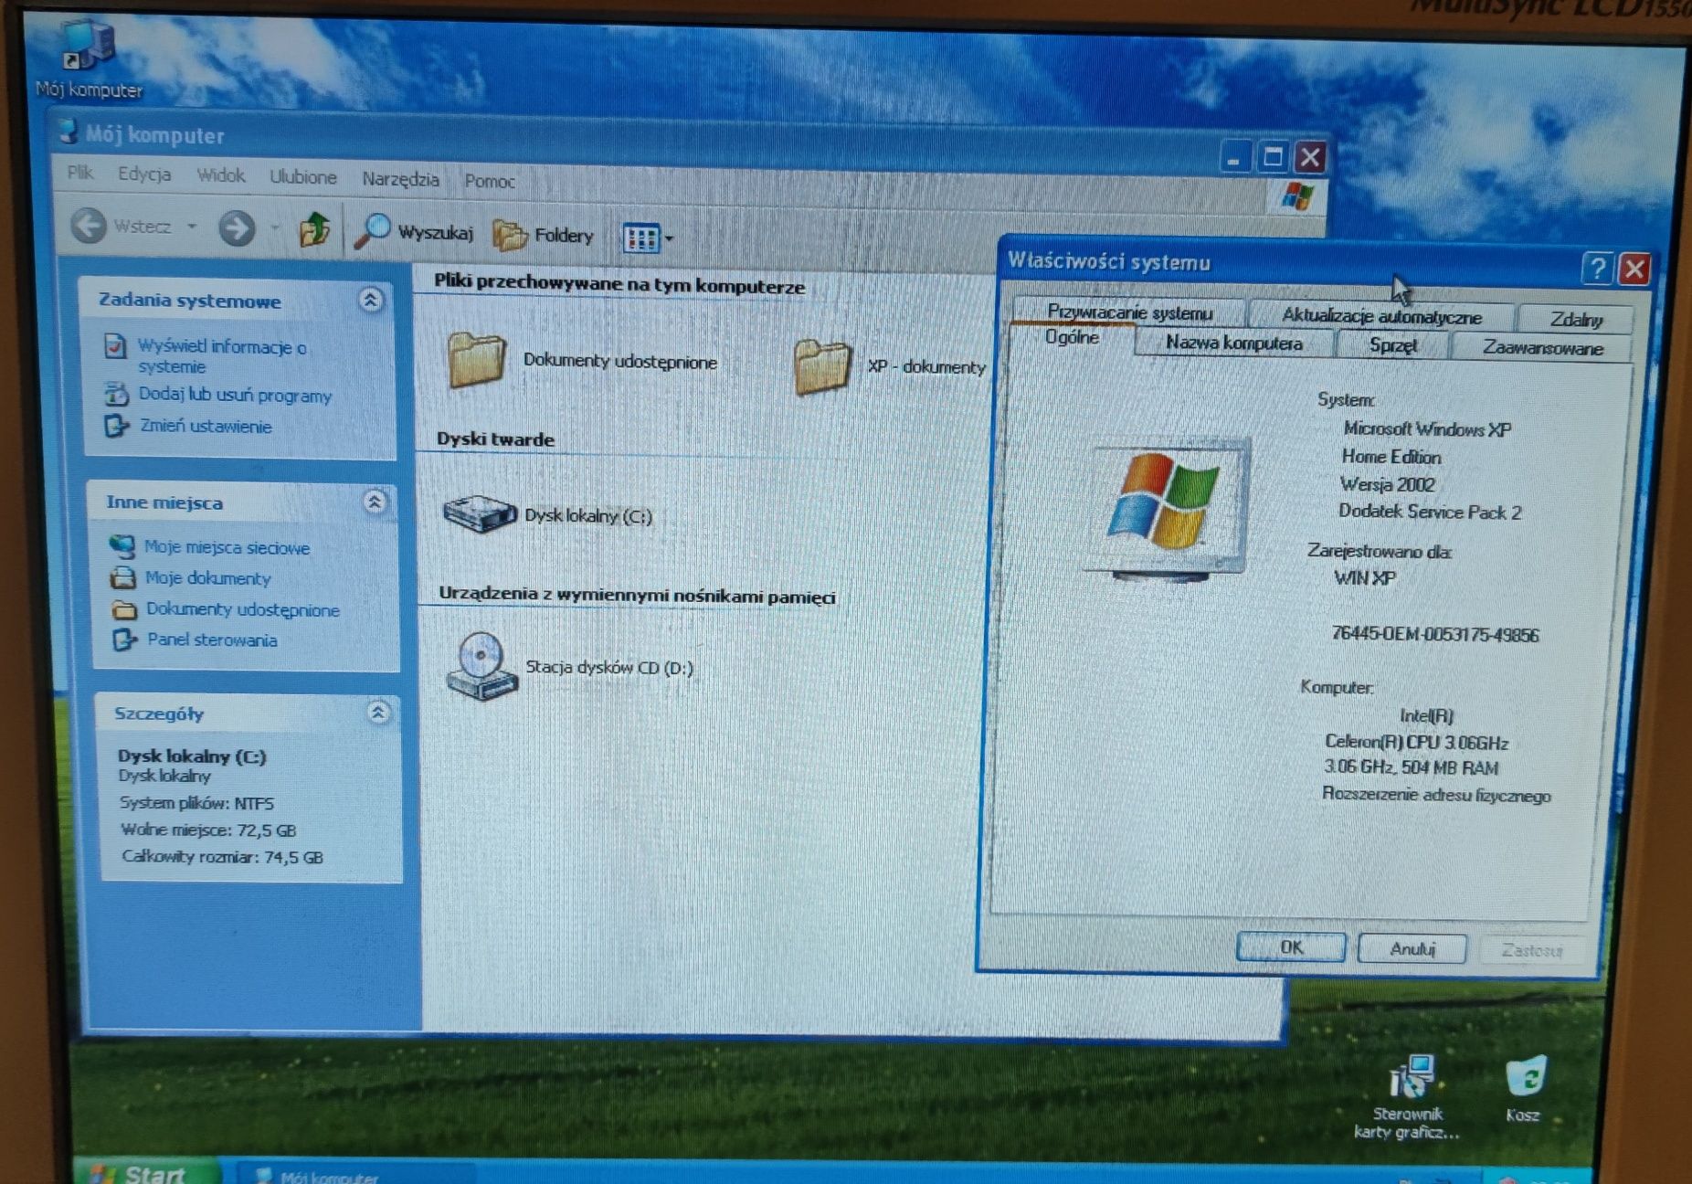This screenshot has width=1692, height=1184.
Task: Open Dokumenty udostępnione sidebar link
Action: tap(242, 609)
